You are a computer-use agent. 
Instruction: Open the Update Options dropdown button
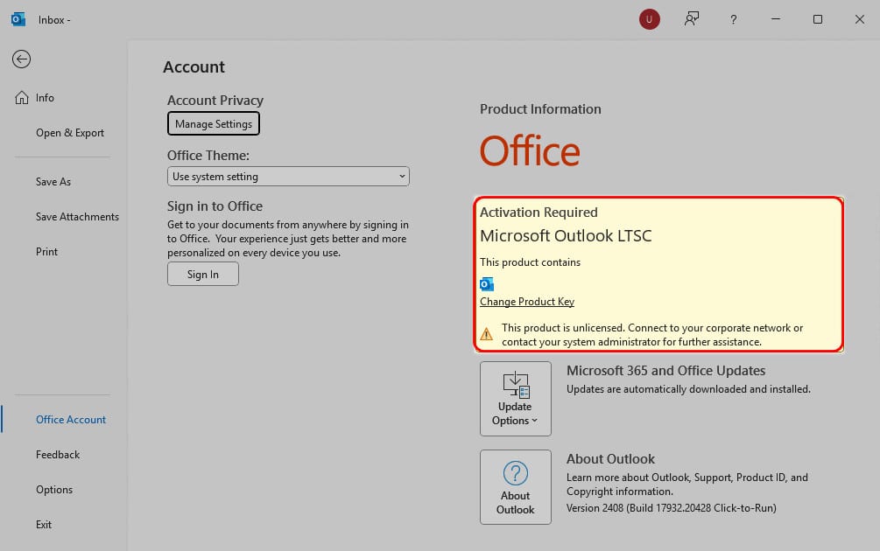(x=515, y=399)
